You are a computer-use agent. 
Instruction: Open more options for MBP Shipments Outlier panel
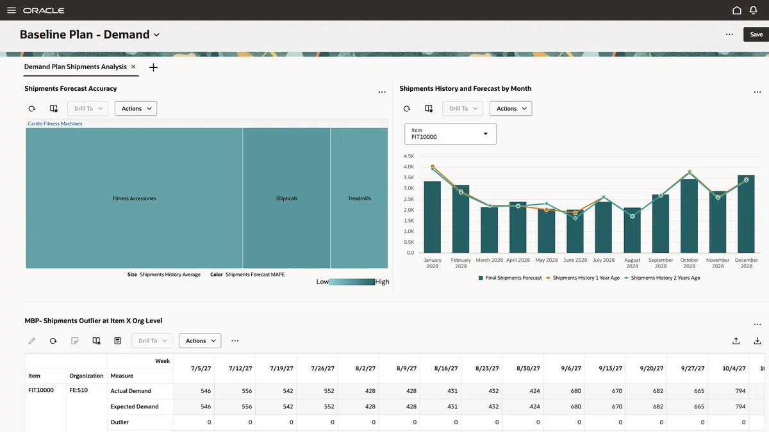(757, 324)
